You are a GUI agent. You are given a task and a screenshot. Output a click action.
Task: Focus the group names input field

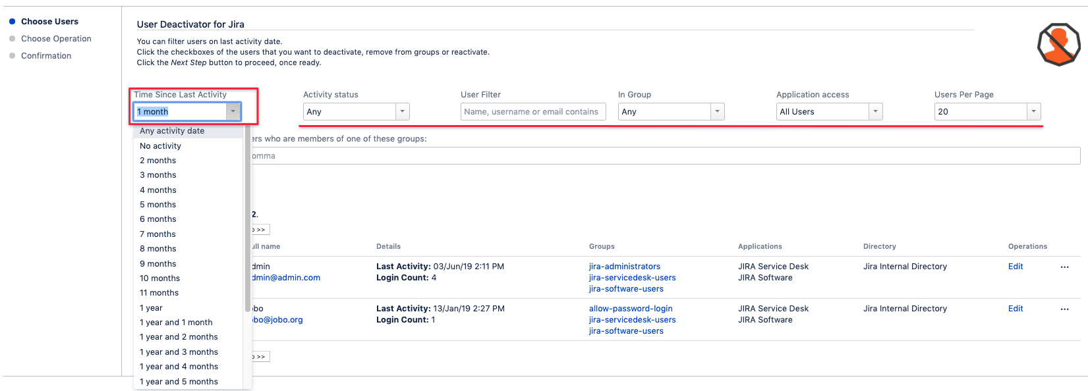coord(666,156)
